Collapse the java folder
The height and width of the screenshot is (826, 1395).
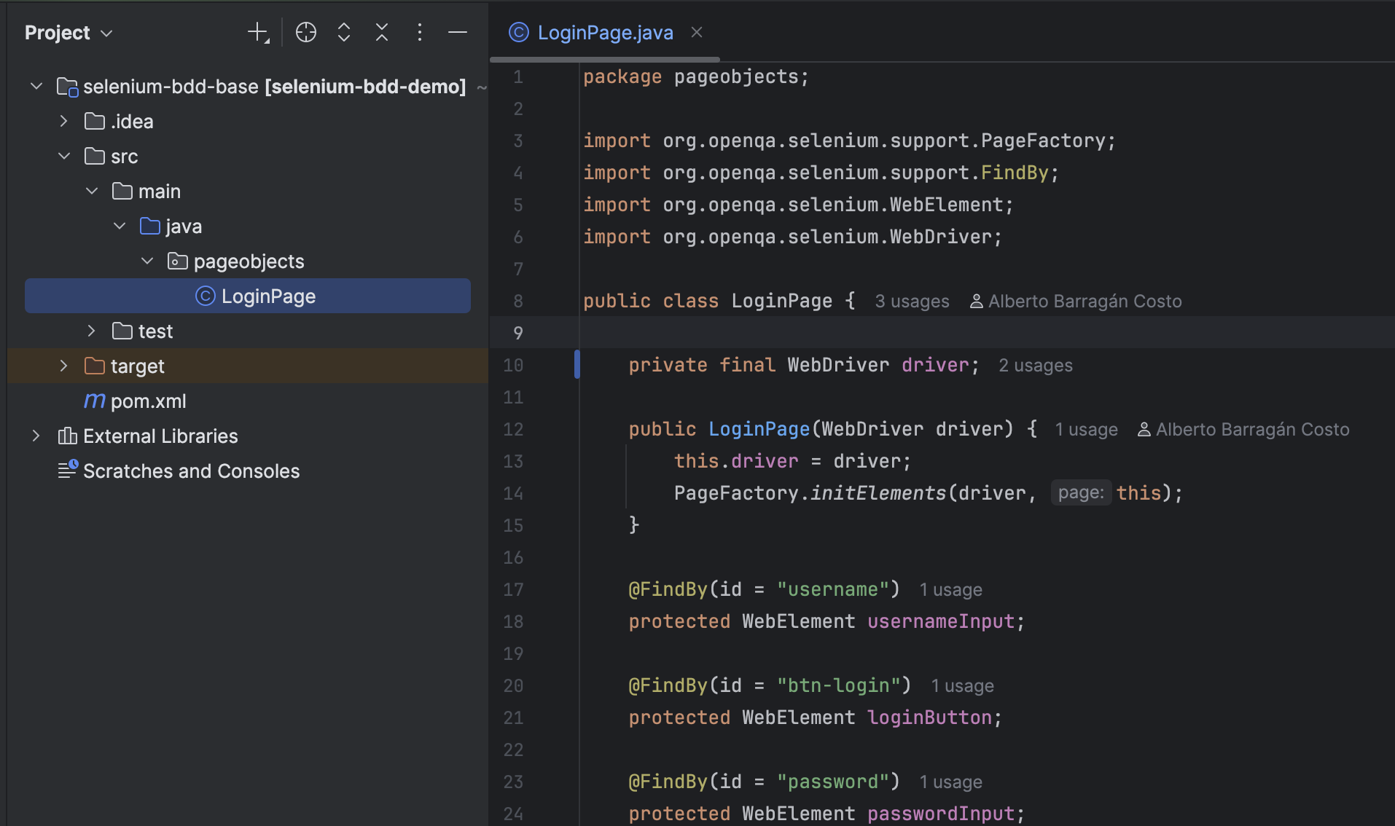click(120, 226)
